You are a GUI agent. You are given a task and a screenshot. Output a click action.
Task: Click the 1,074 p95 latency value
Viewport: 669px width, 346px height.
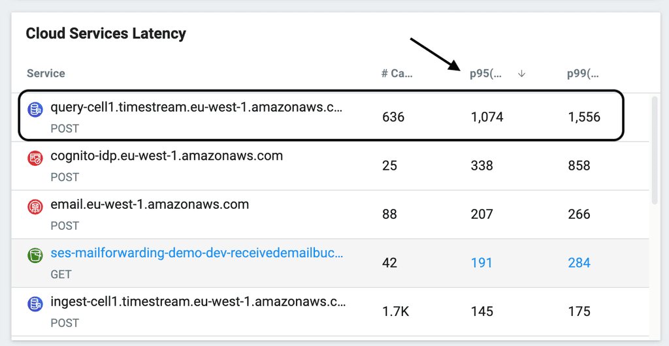click(487, 118)
